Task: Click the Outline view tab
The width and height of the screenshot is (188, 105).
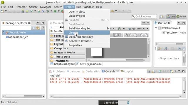Action: [x=162, y=23]
